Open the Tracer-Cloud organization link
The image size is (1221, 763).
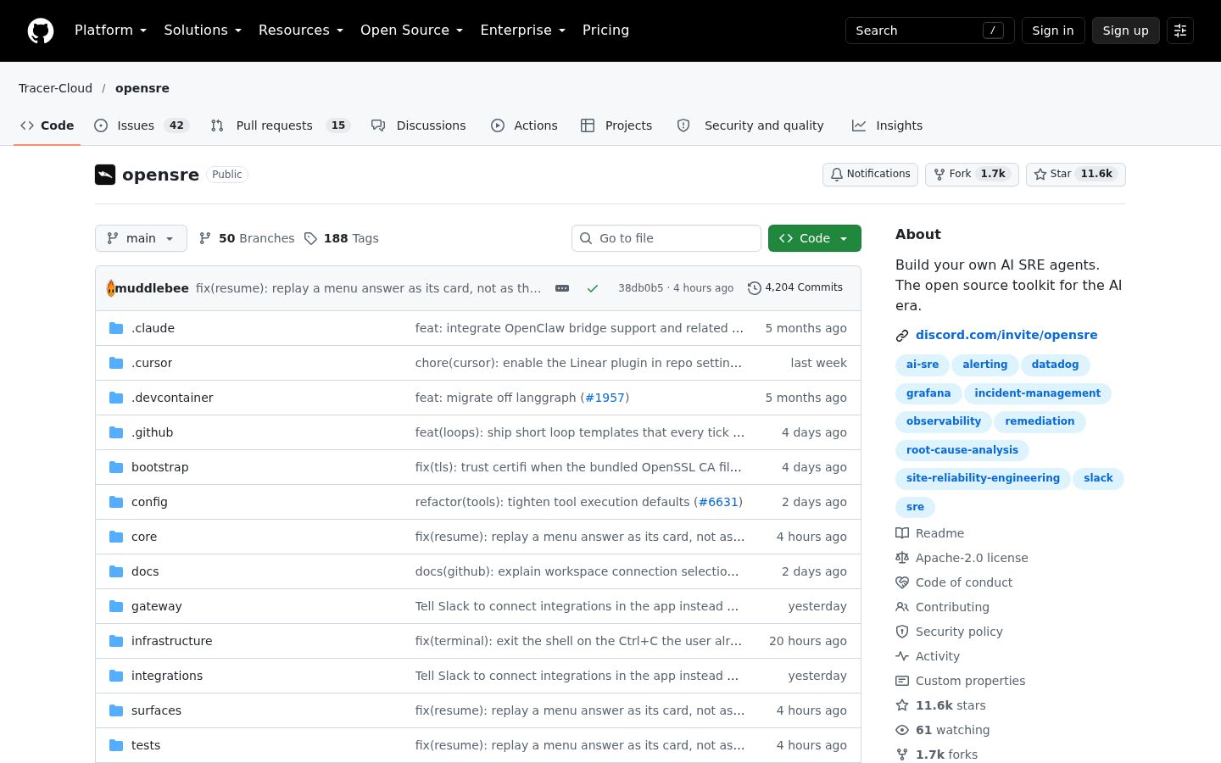[56, 88]
